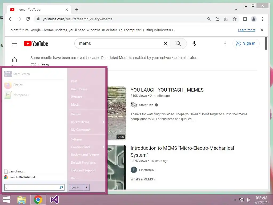Reload the YouTube results page
This screenshot has height=205, width=273.
[28, 19]
